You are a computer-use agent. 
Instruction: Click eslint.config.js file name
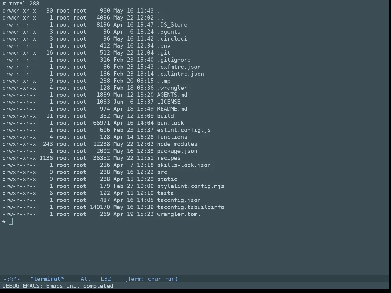184,130
